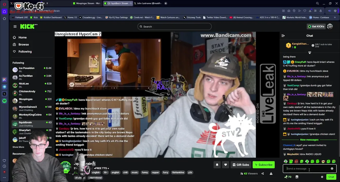Open chat settings gear
Viewport: 340px width, 182px height.
click(322, 177)
